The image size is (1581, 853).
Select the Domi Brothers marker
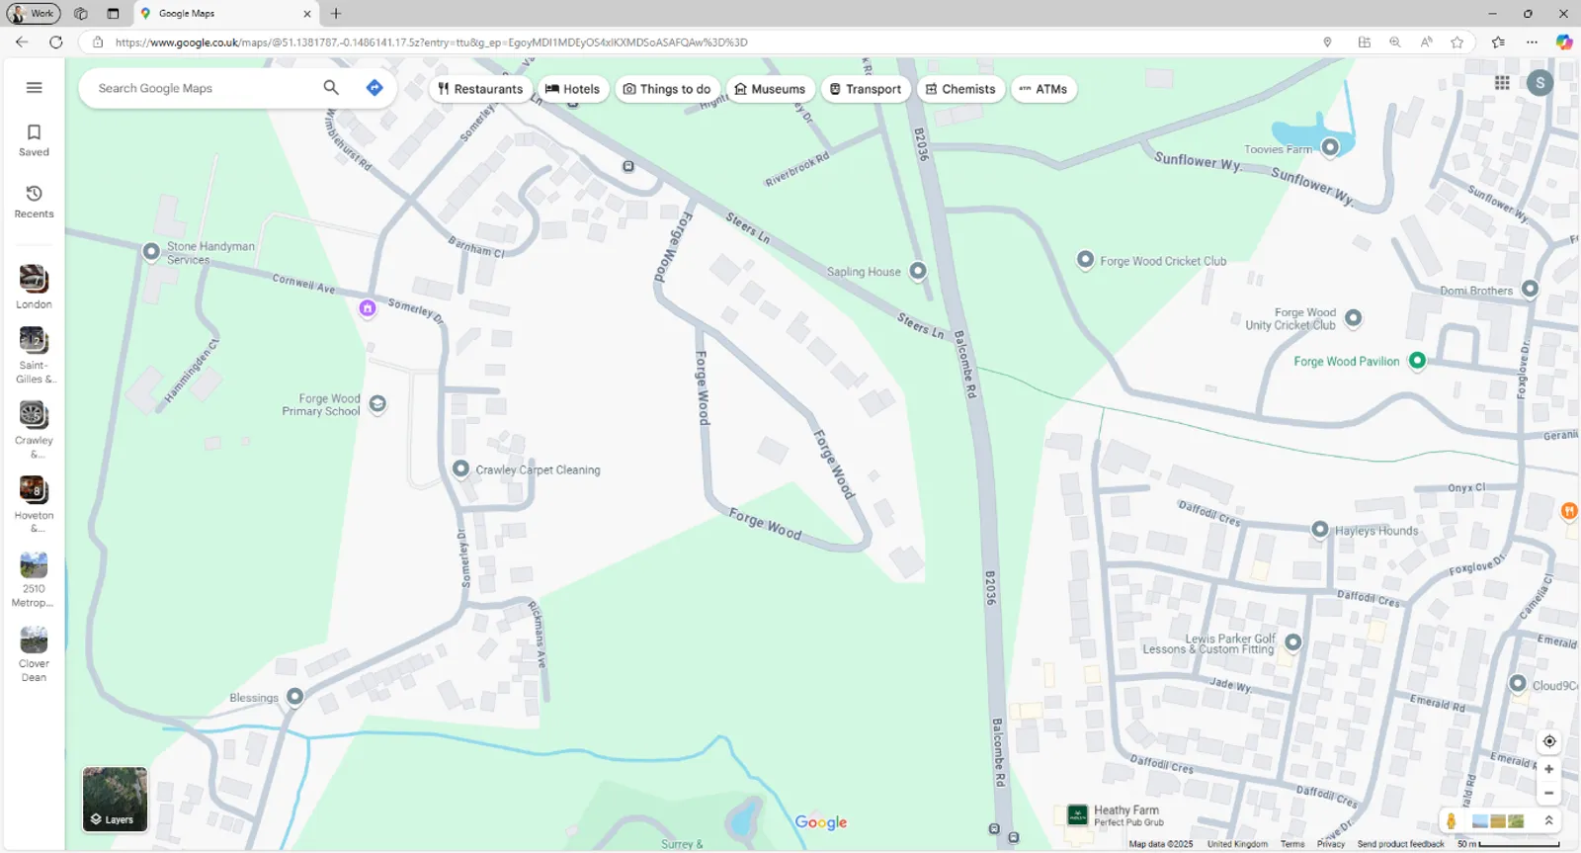pos(1530,289)
